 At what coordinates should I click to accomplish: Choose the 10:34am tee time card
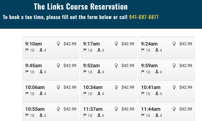tap(109, 92)
